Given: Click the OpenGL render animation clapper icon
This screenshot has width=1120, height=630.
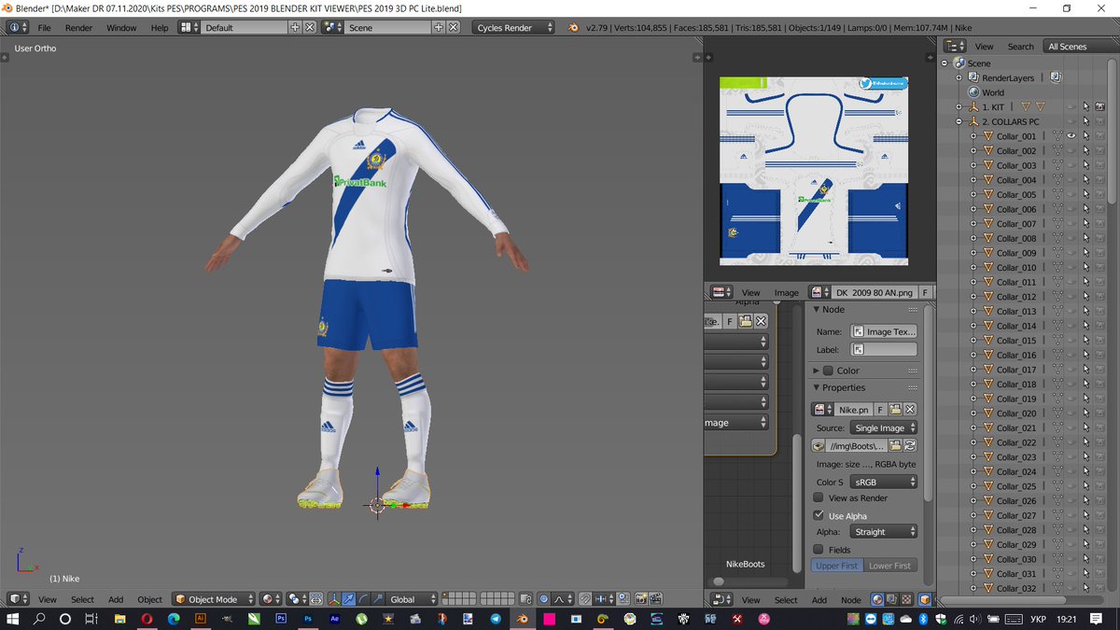Looking at the screenshot, I should click(657, 599).
